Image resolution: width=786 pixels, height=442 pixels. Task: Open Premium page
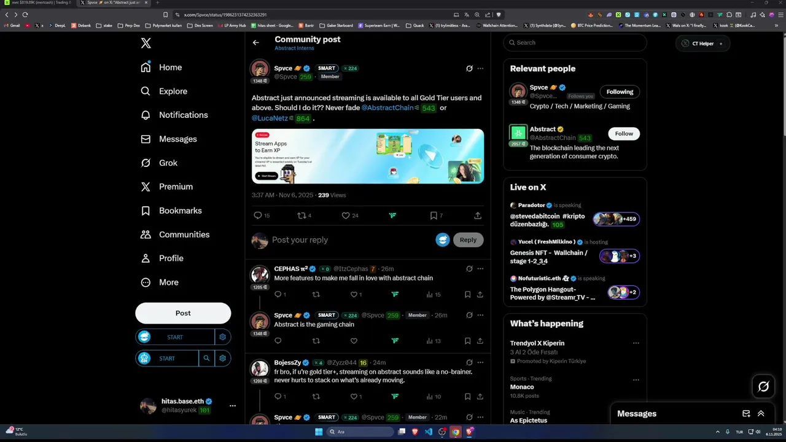(166, 187)
